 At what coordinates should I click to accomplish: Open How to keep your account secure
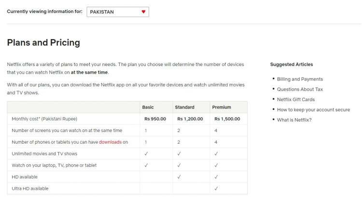313,109
